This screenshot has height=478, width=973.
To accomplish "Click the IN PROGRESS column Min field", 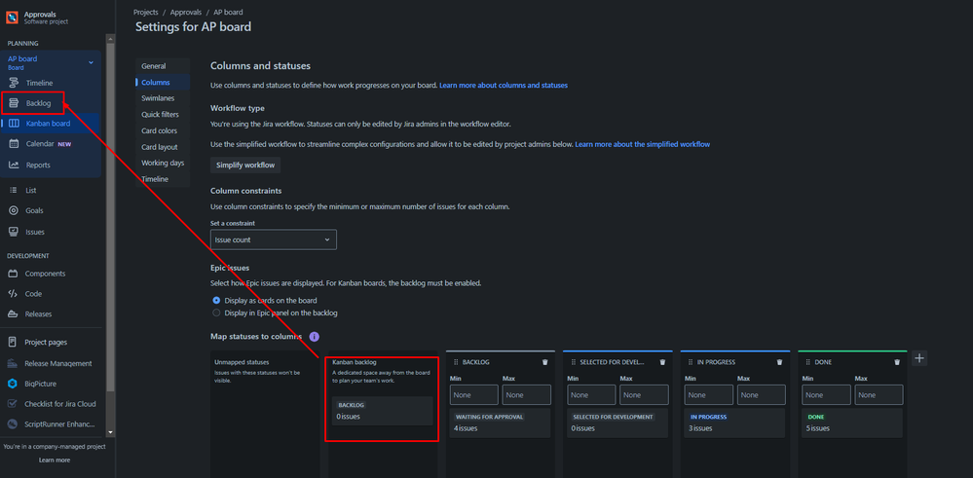I will [709, 395].
